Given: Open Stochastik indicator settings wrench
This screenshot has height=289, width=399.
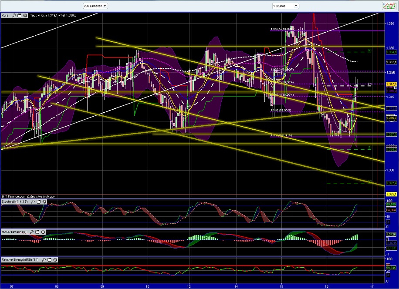Looking at the screenshot, I should [x=33, y=202].
